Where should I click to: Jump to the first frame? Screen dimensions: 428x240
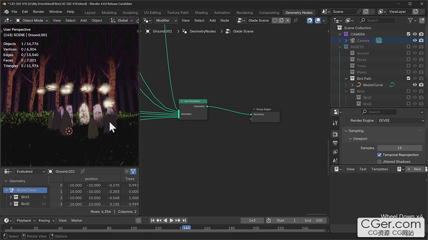tap(153, 221)
